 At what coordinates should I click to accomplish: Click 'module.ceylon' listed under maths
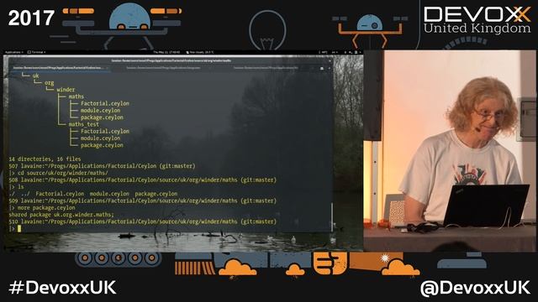coord(101,111)
